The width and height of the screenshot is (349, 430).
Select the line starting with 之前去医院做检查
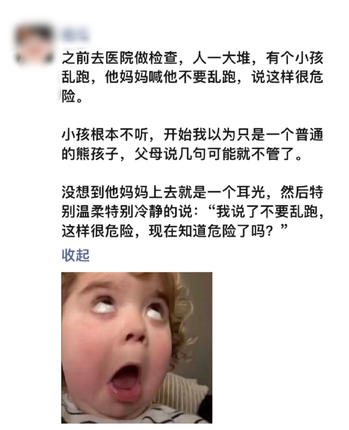[x=192, y=58]
